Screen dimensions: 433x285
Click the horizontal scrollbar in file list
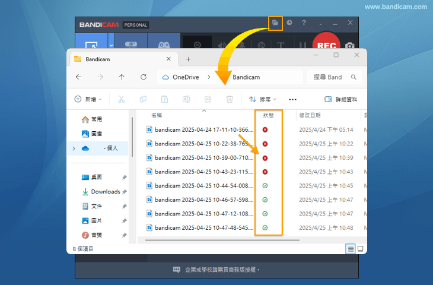(x=222, y=240)
